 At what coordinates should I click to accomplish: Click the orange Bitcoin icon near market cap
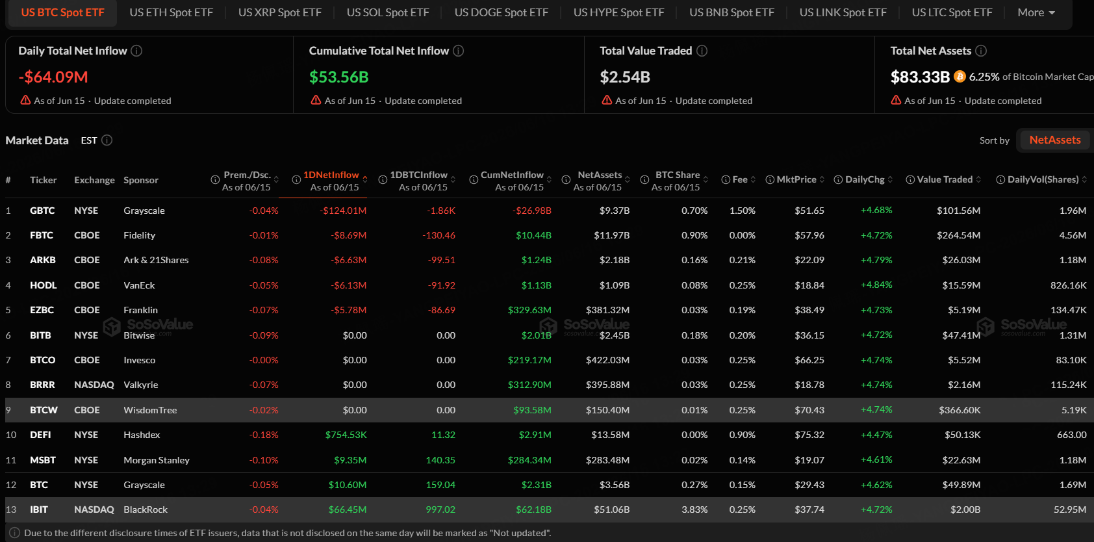[960, 77]
